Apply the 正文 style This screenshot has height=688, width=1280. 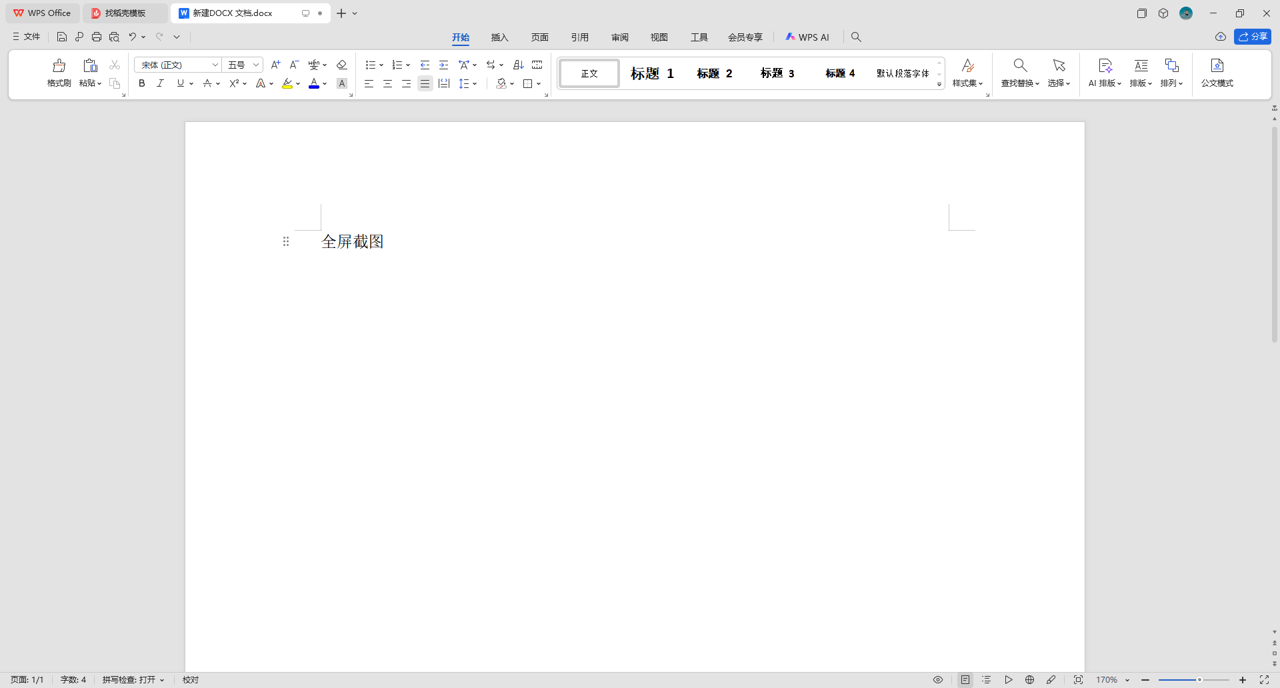point(589,73)
